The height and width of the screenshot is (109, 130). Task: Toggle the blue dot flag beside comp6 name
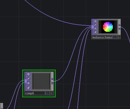coord(47,93)
